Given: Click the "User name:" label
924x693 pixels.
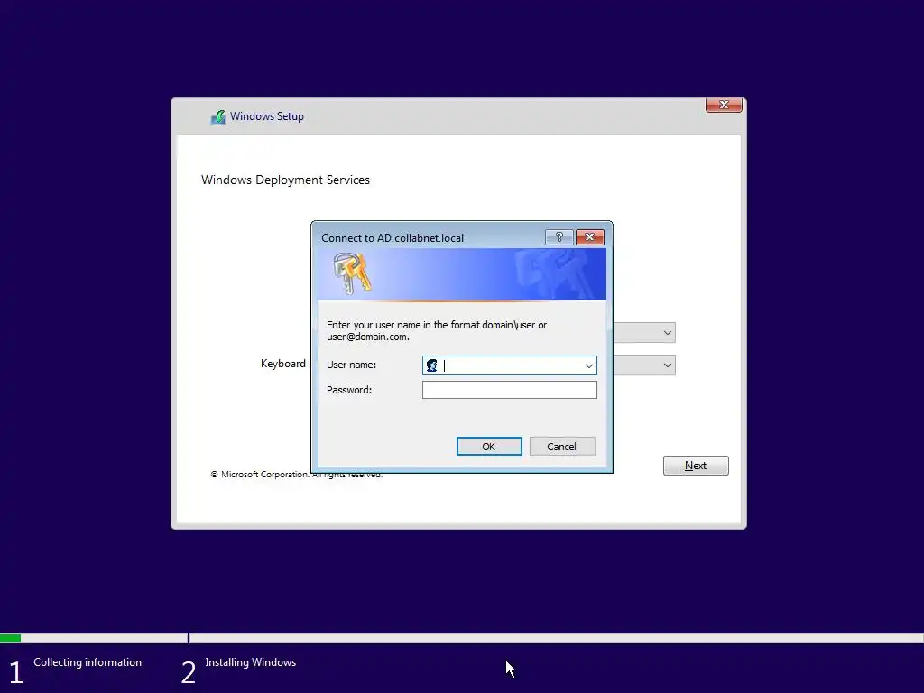Looking at the screenshot, I should coord(351,365).
